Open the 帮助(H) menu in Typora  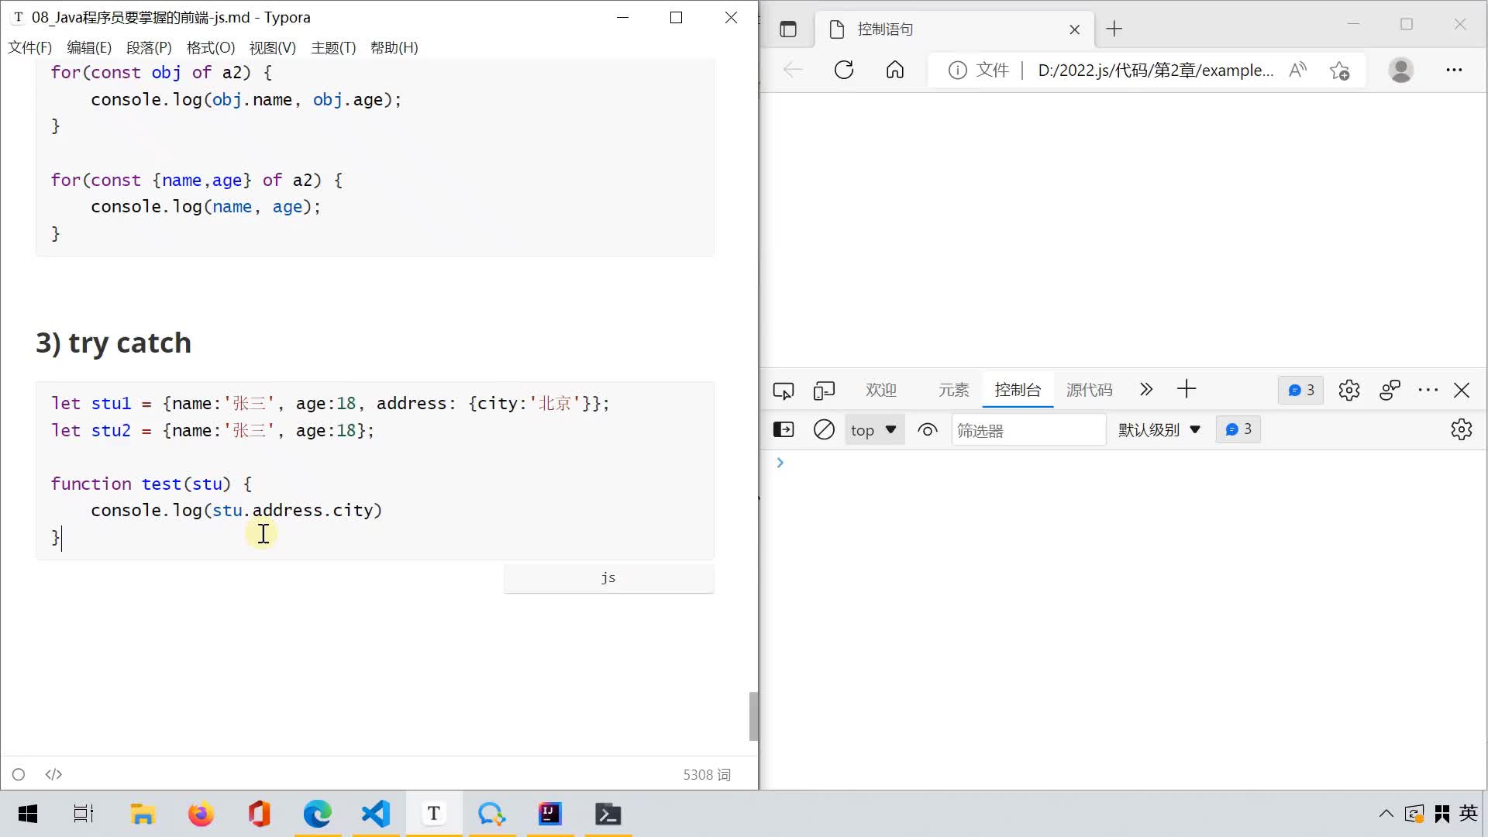pyautogui.click(x=394, y=48)
